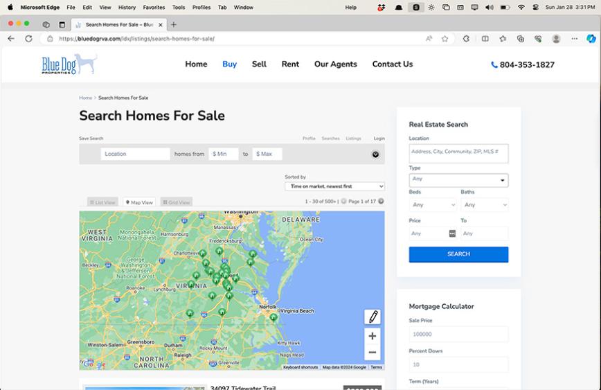Open site info lock icon in address bar
This screenshot has width=601, height=390.
coord(50,39)
